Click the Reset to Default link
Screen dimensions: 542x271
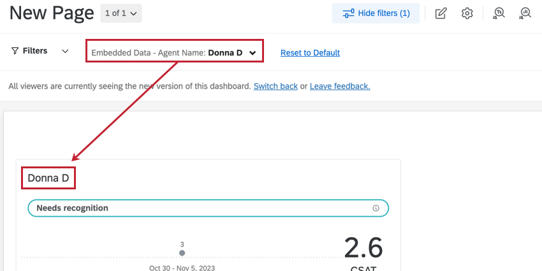pyautogui.click(x=310, y=53)
